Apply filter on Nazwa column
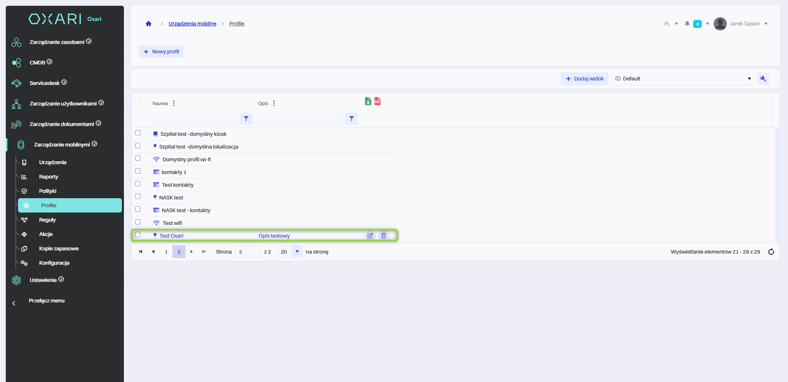 (x=246, y=119)
